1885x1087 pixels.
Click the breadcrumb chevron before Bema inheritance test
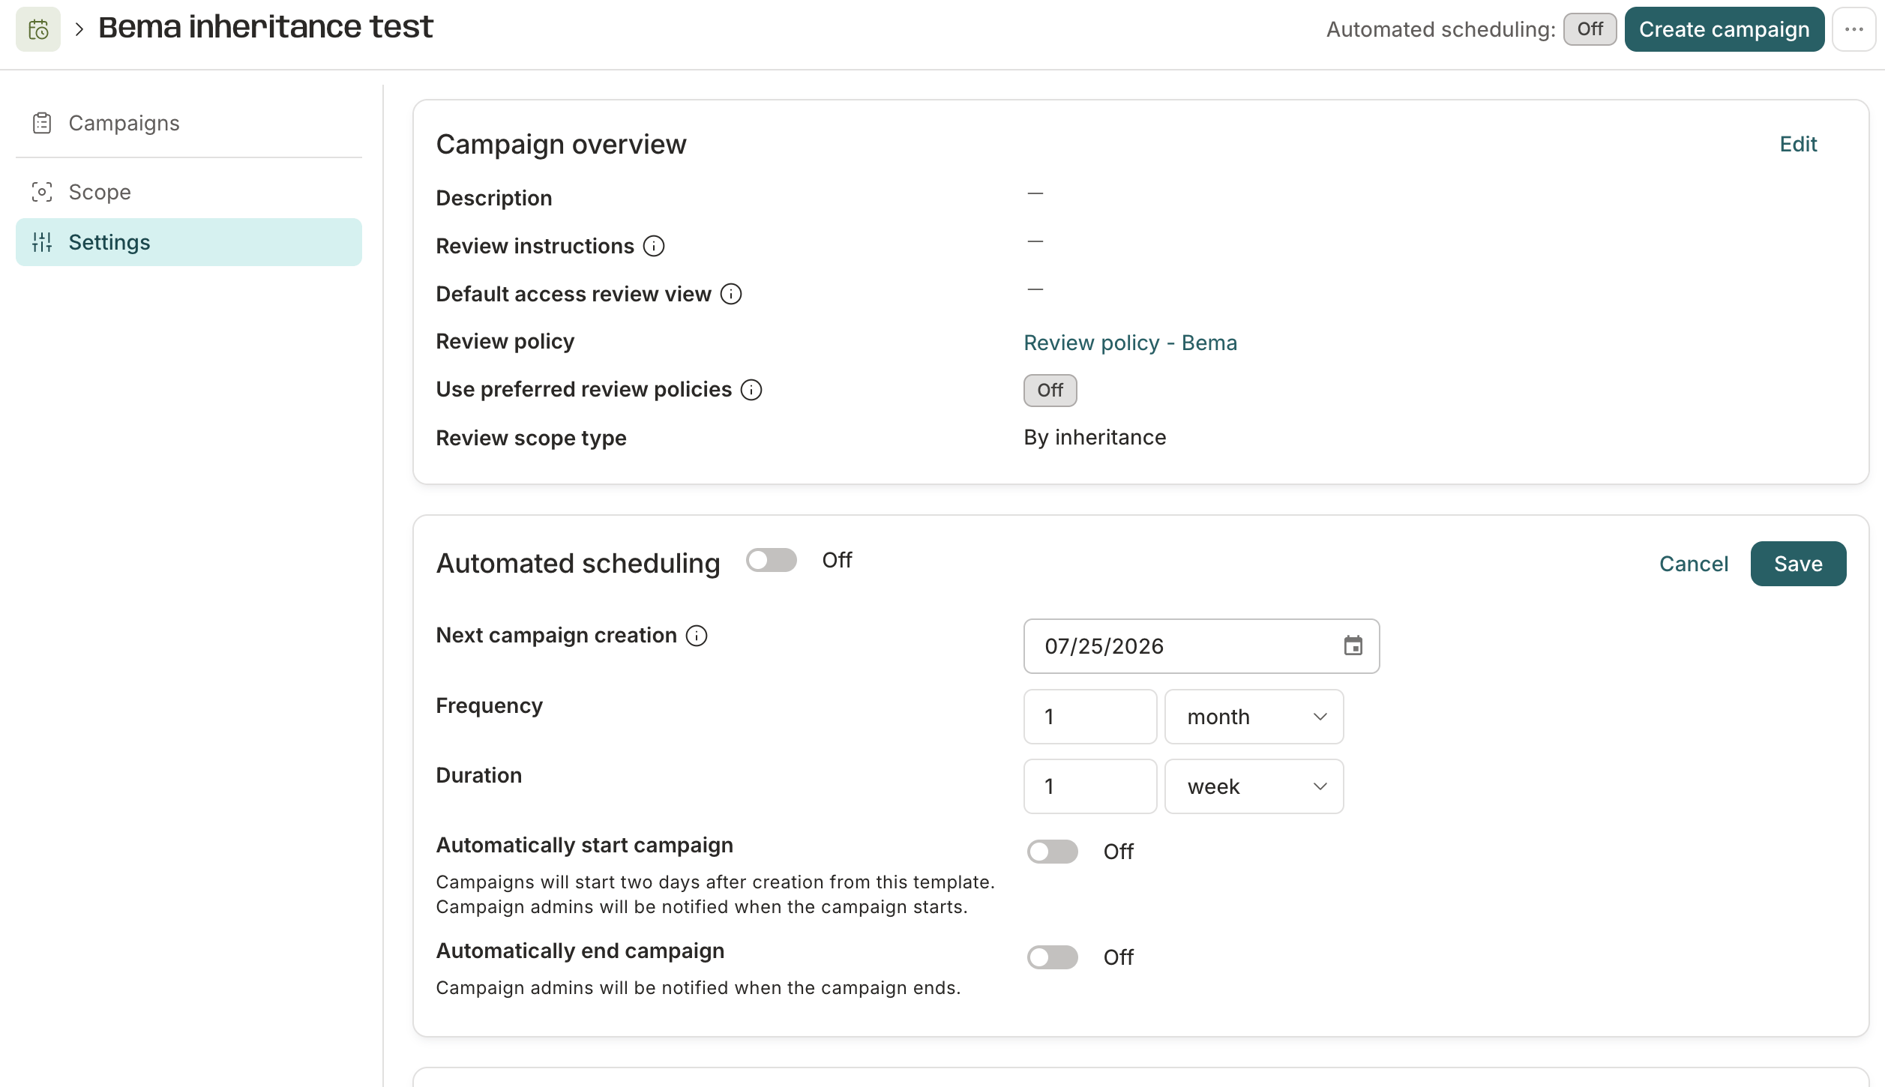[79, 29]
